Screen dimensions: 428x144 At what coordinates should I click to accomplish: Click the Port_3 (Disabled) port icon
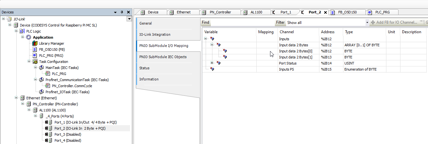[x=49, y=134]
